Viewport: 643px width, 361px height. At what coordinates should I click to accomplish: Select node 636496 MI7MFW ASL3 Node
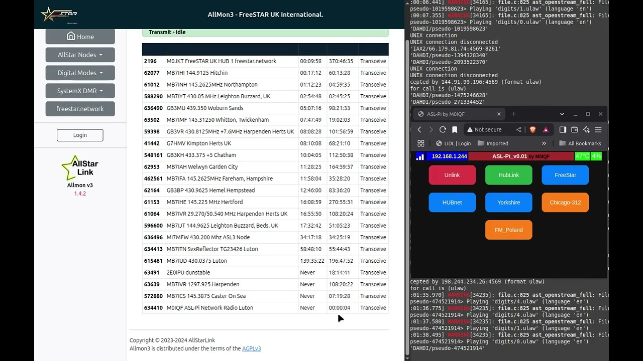click(265, 237)
